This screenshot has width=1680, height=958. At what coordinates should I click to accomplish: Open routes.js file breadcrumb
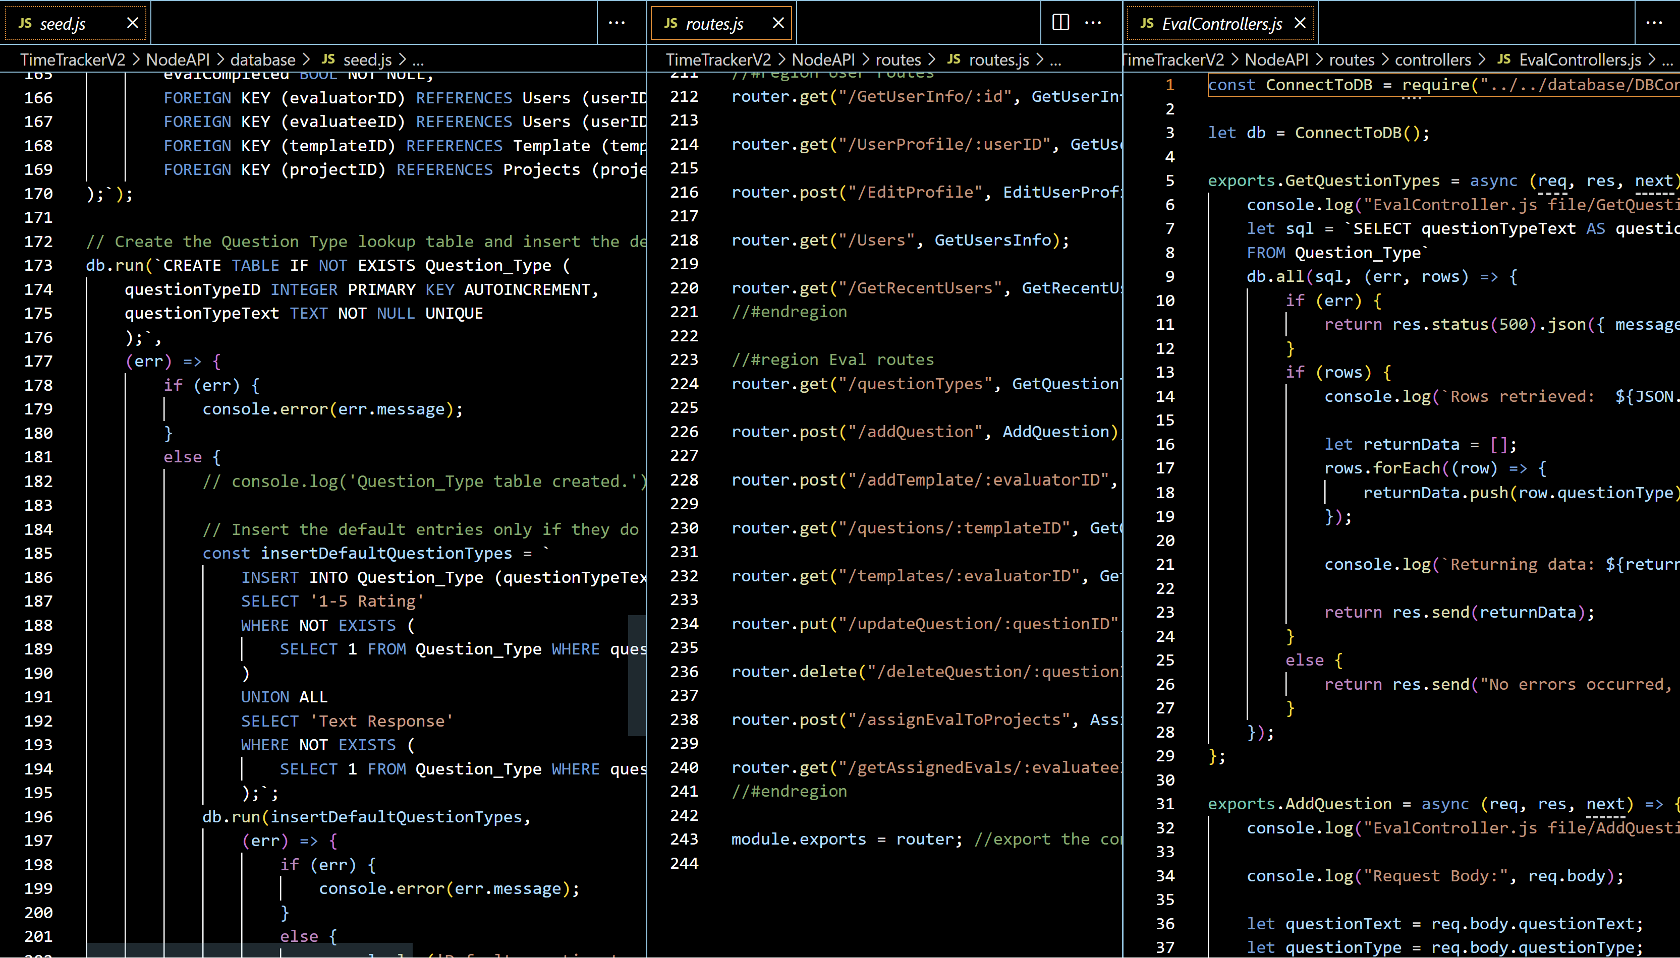pyautogui.click(x=998, y=60)
